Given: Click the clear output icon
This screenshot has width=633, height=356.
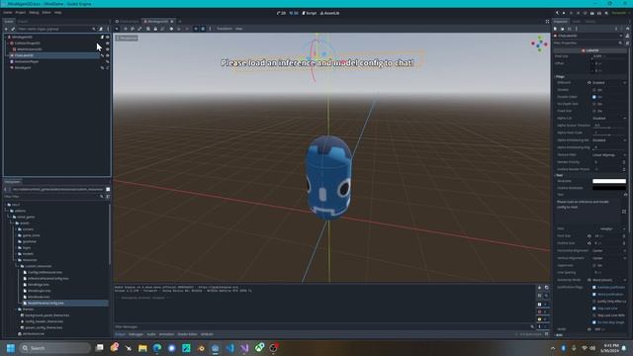Looking at the screenshot, I should pos(539,288).
